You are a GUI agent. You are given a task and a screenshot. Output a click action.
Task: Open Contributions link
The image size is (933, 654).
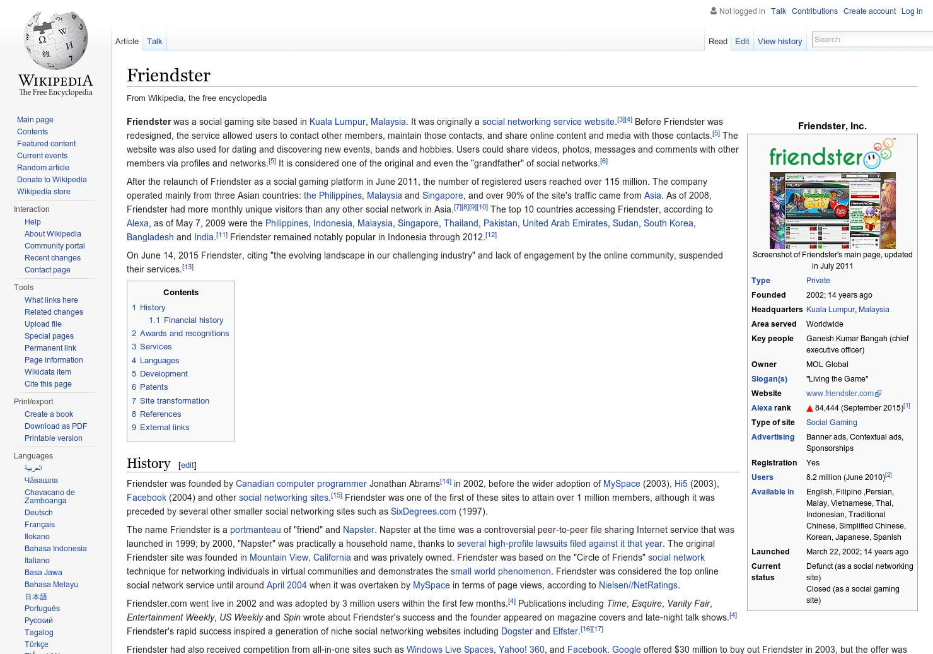coord(814,11)
